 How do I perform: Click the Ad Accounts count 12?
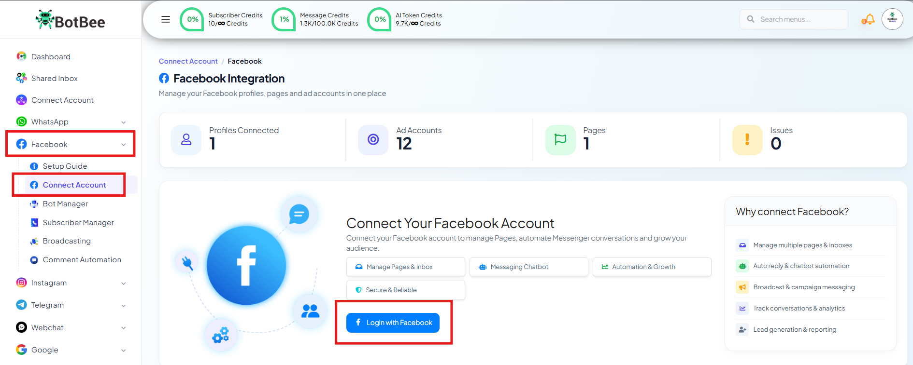404,144
